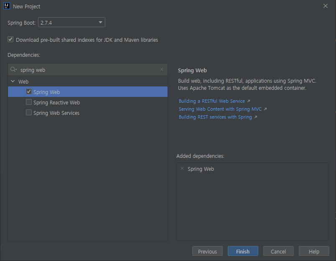Close the New Project dialog
Image resolution: width=336 pixels, height=261 pixels.
click(326, 6)
